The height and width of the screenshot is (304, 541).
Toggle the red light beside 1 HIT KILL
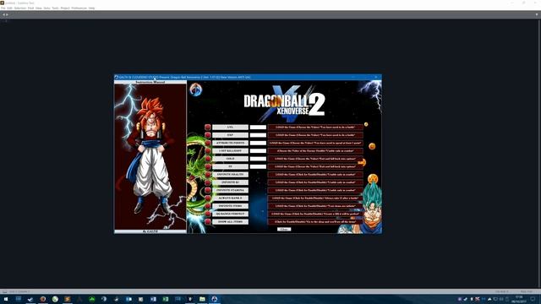pyautogui.click(x=208, y=150)
